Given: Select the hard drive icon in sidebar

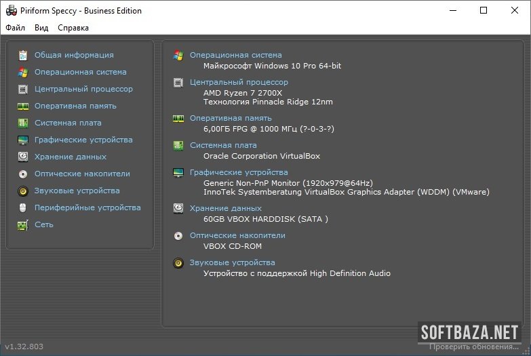Looking at the screenshot, I should click(23, 157).
